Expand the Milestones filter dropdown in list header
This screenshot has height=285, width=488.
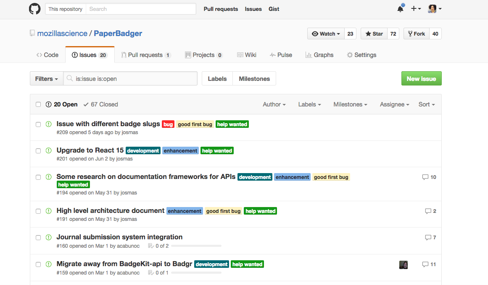point(351,104)
